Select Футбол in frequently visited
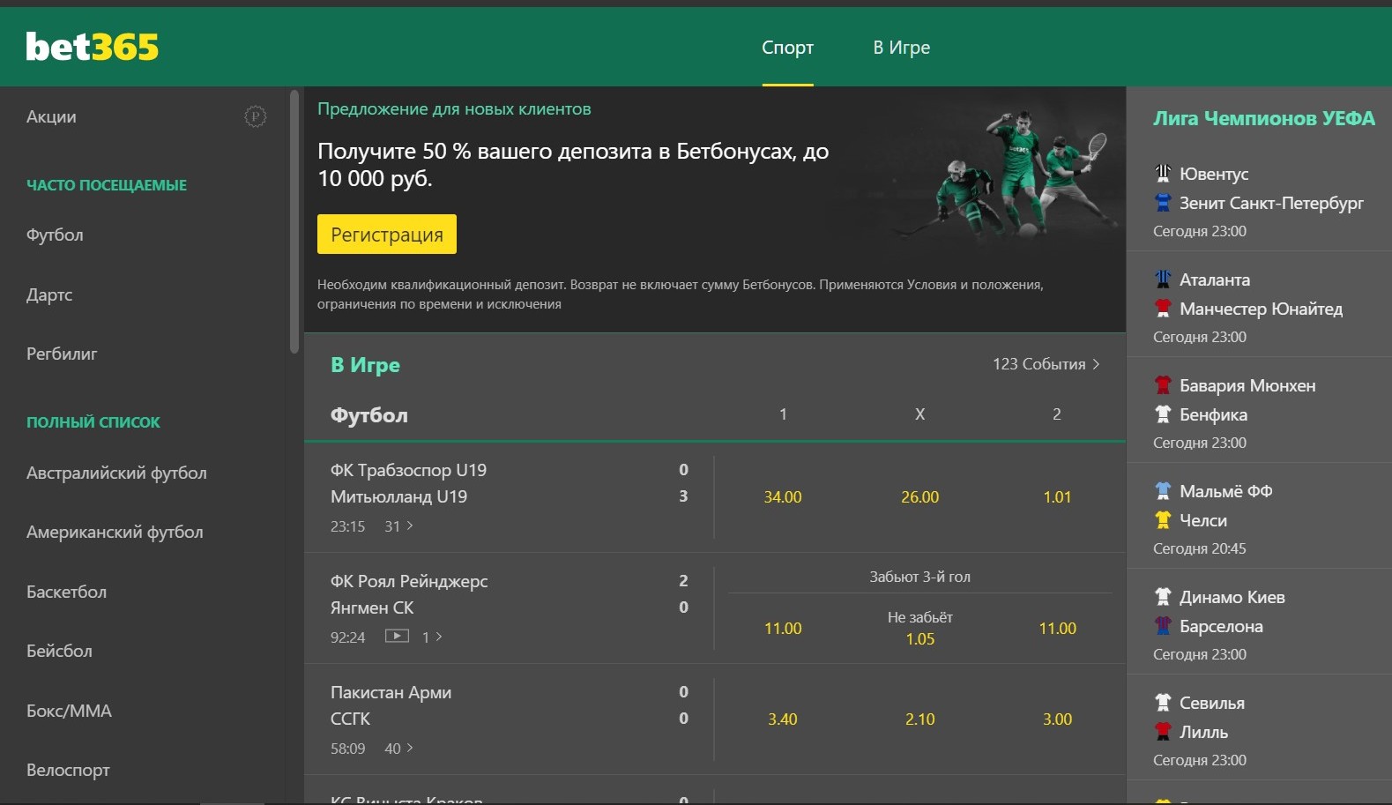 point(55,235)
